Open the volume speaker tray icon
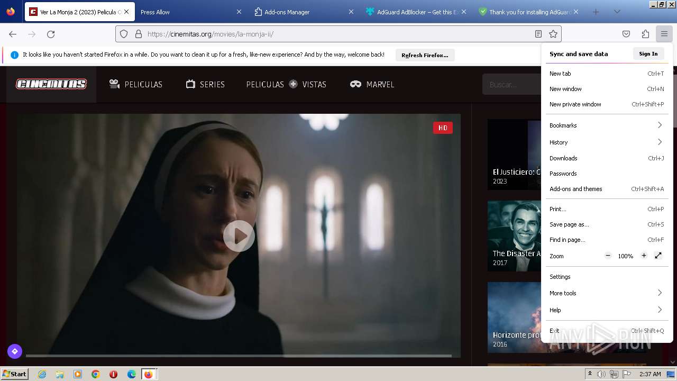 click(x=601, y=374)
